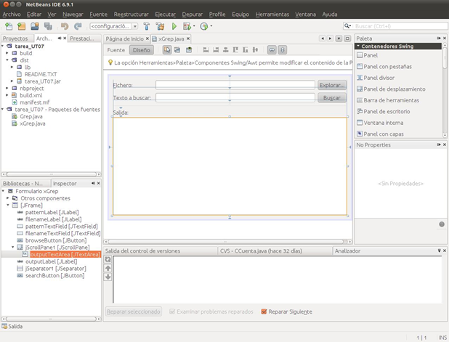Collapse the Contenedores Swing palette category

click(x=358, y=46)
